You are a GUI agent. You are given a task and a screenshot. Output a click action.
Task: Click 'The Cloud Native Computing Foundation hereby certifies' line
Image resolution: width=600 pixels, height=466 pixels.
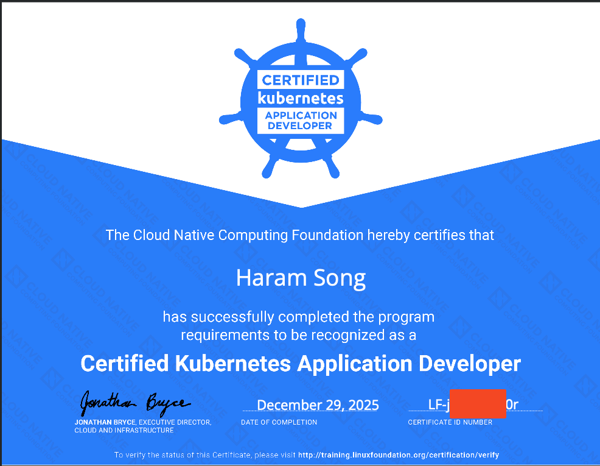[x=300, y=235]
